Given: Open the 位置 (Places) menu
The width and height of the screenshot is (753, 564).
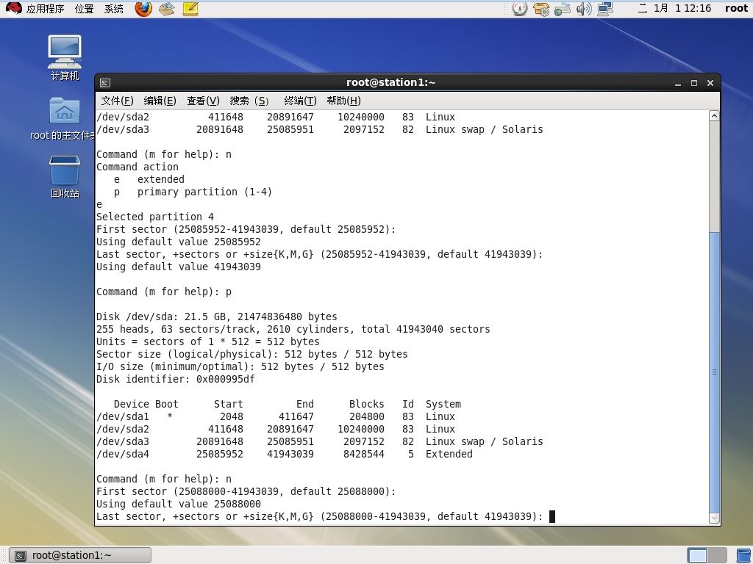Looking at the screenshot, I should coord(84,9).
